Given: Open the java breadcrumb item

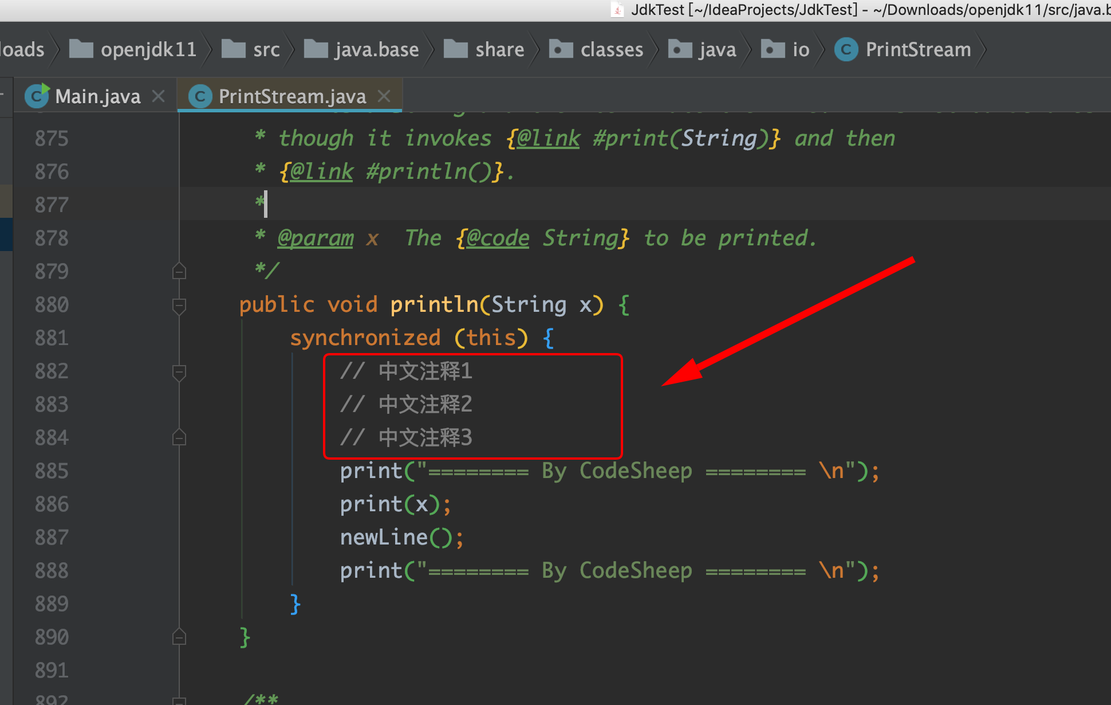Looking at the screenshot, I should [717, 50].
